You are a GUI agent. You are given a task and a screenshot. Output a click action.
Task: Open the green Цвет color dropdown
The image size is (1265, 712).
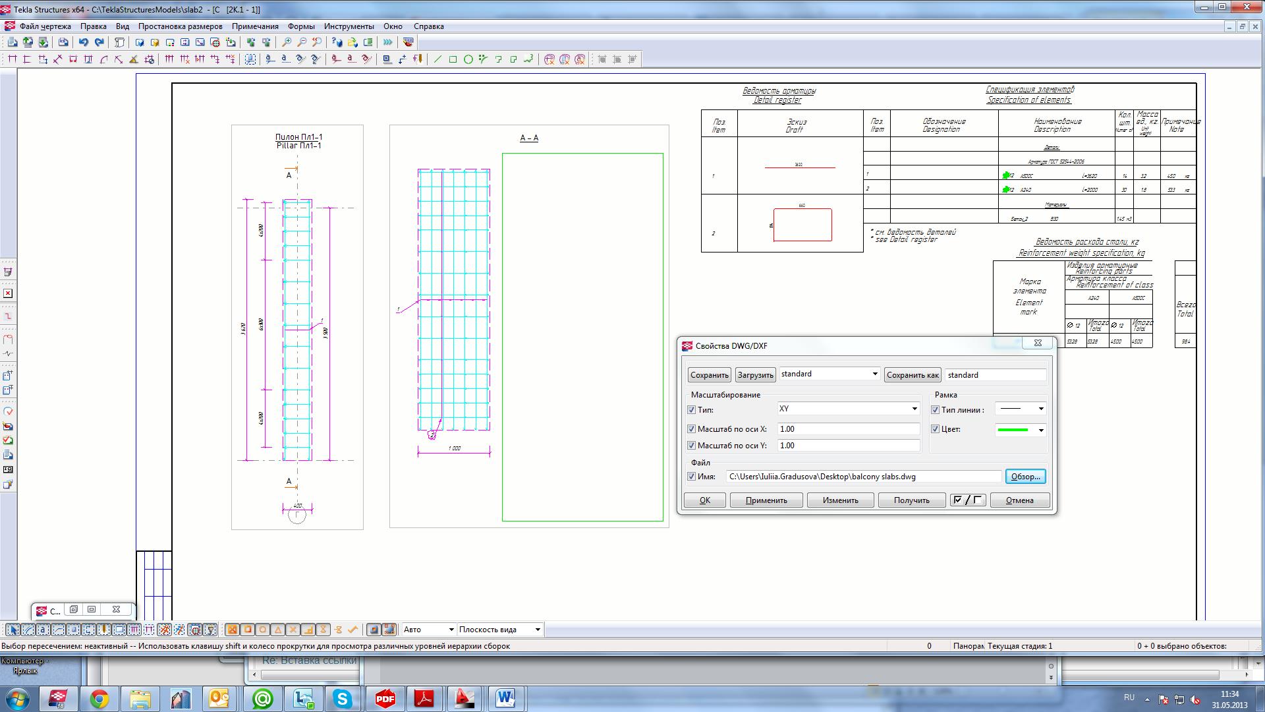(1041, 430)
